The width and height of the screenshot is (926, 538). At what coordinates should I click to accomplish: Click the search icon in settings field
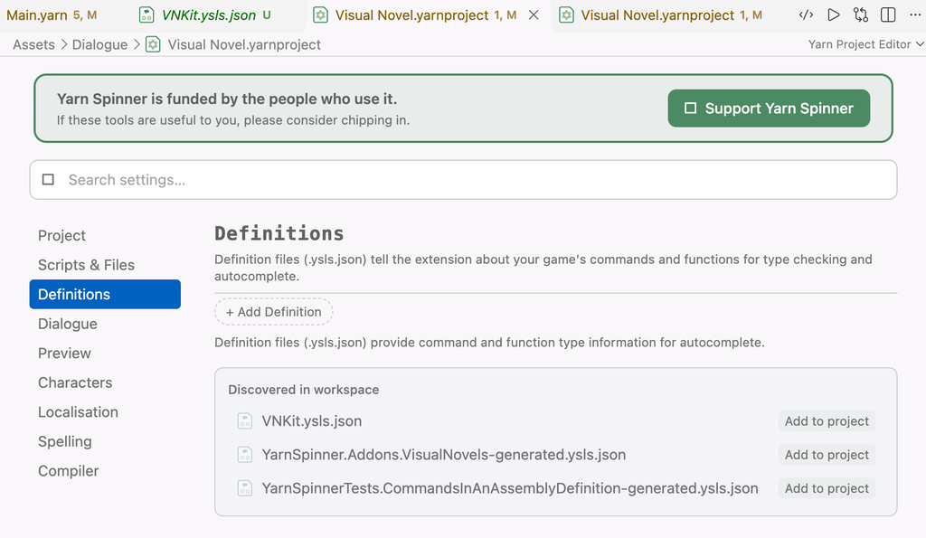49,180
